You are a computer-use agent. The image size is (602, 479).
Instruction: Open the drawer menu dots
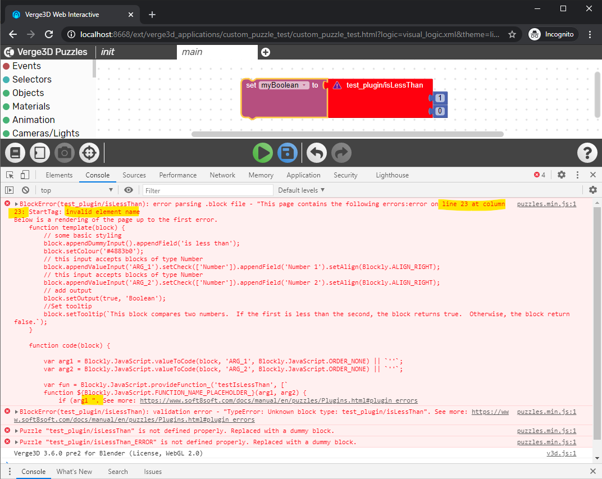point(9,472)
